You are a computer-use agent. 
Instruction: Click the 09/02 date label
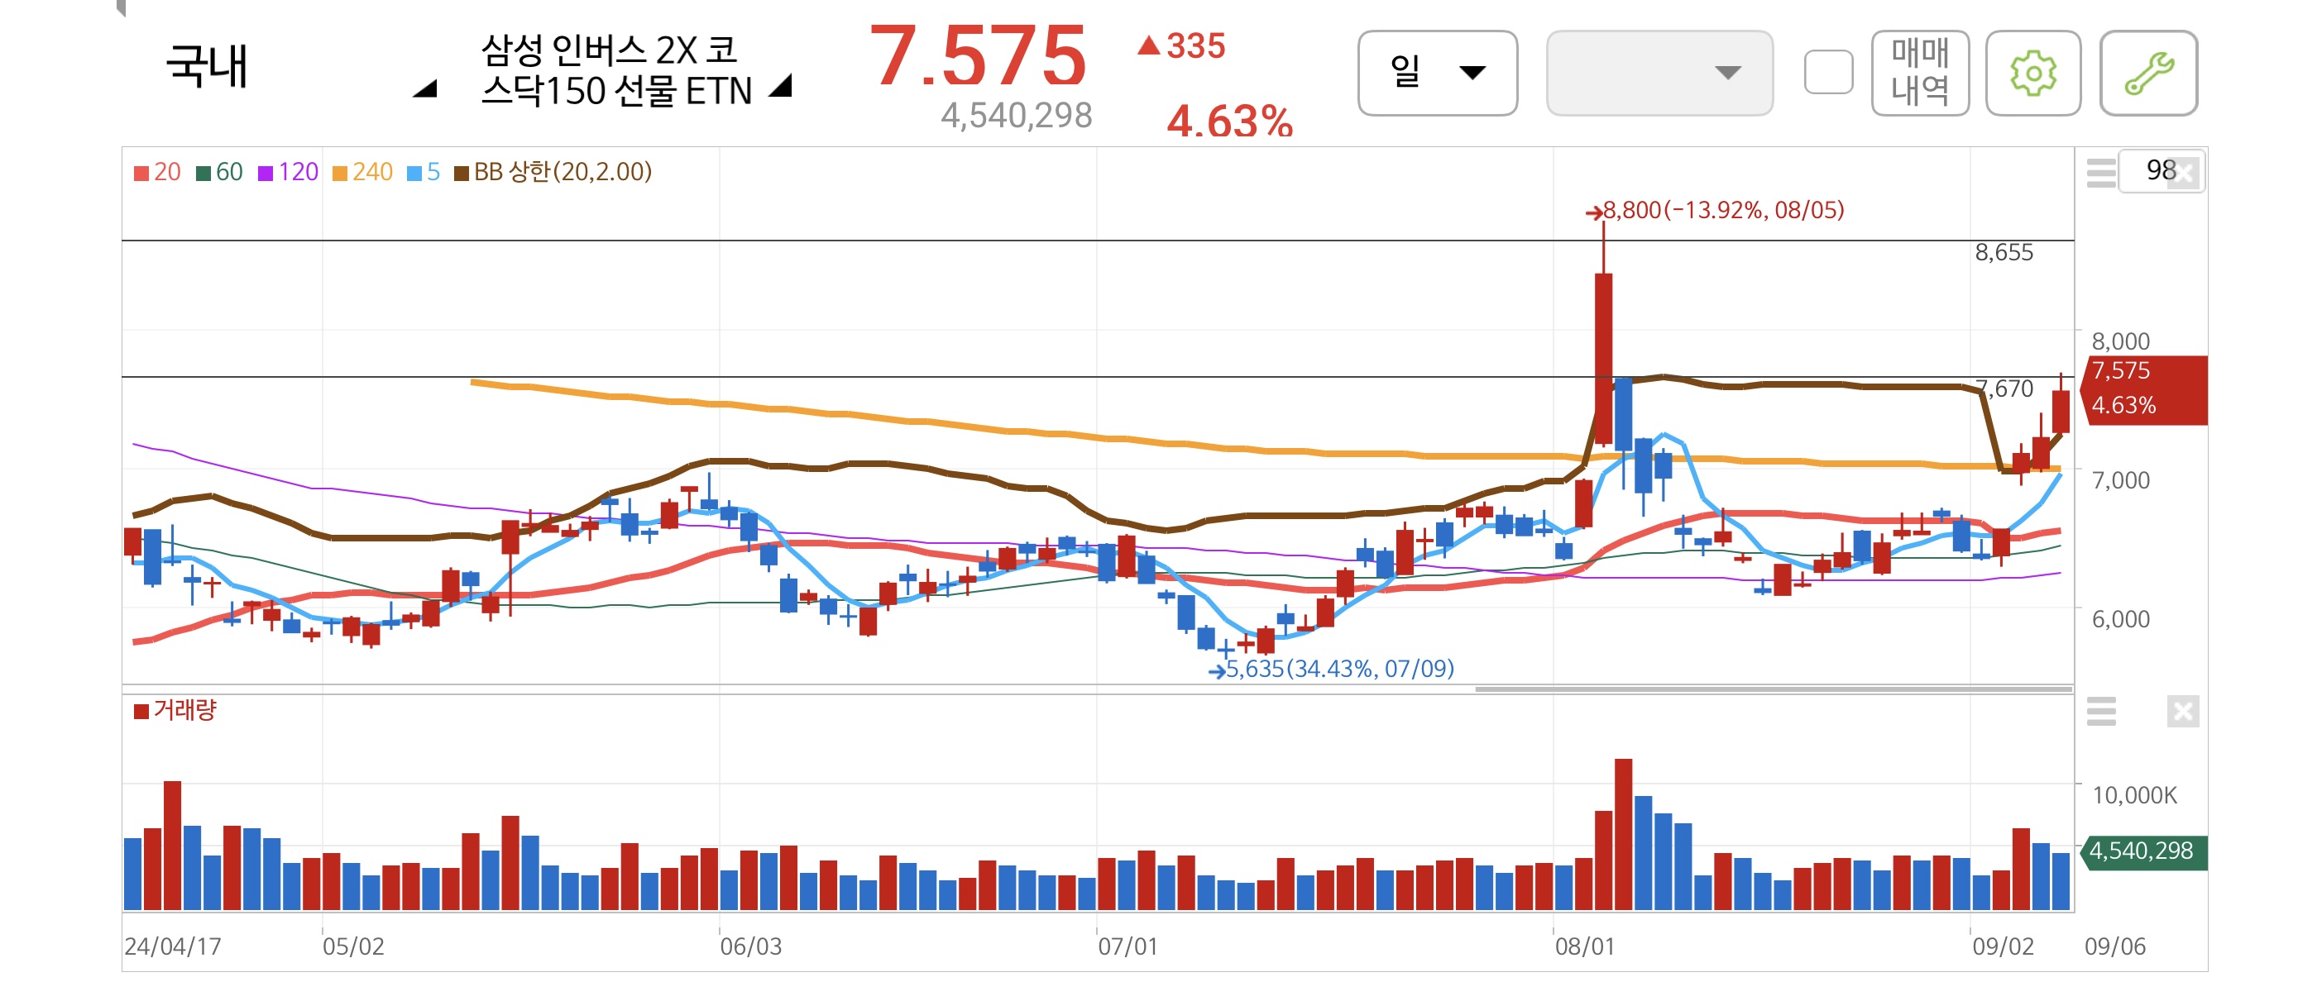[2003, 946]
